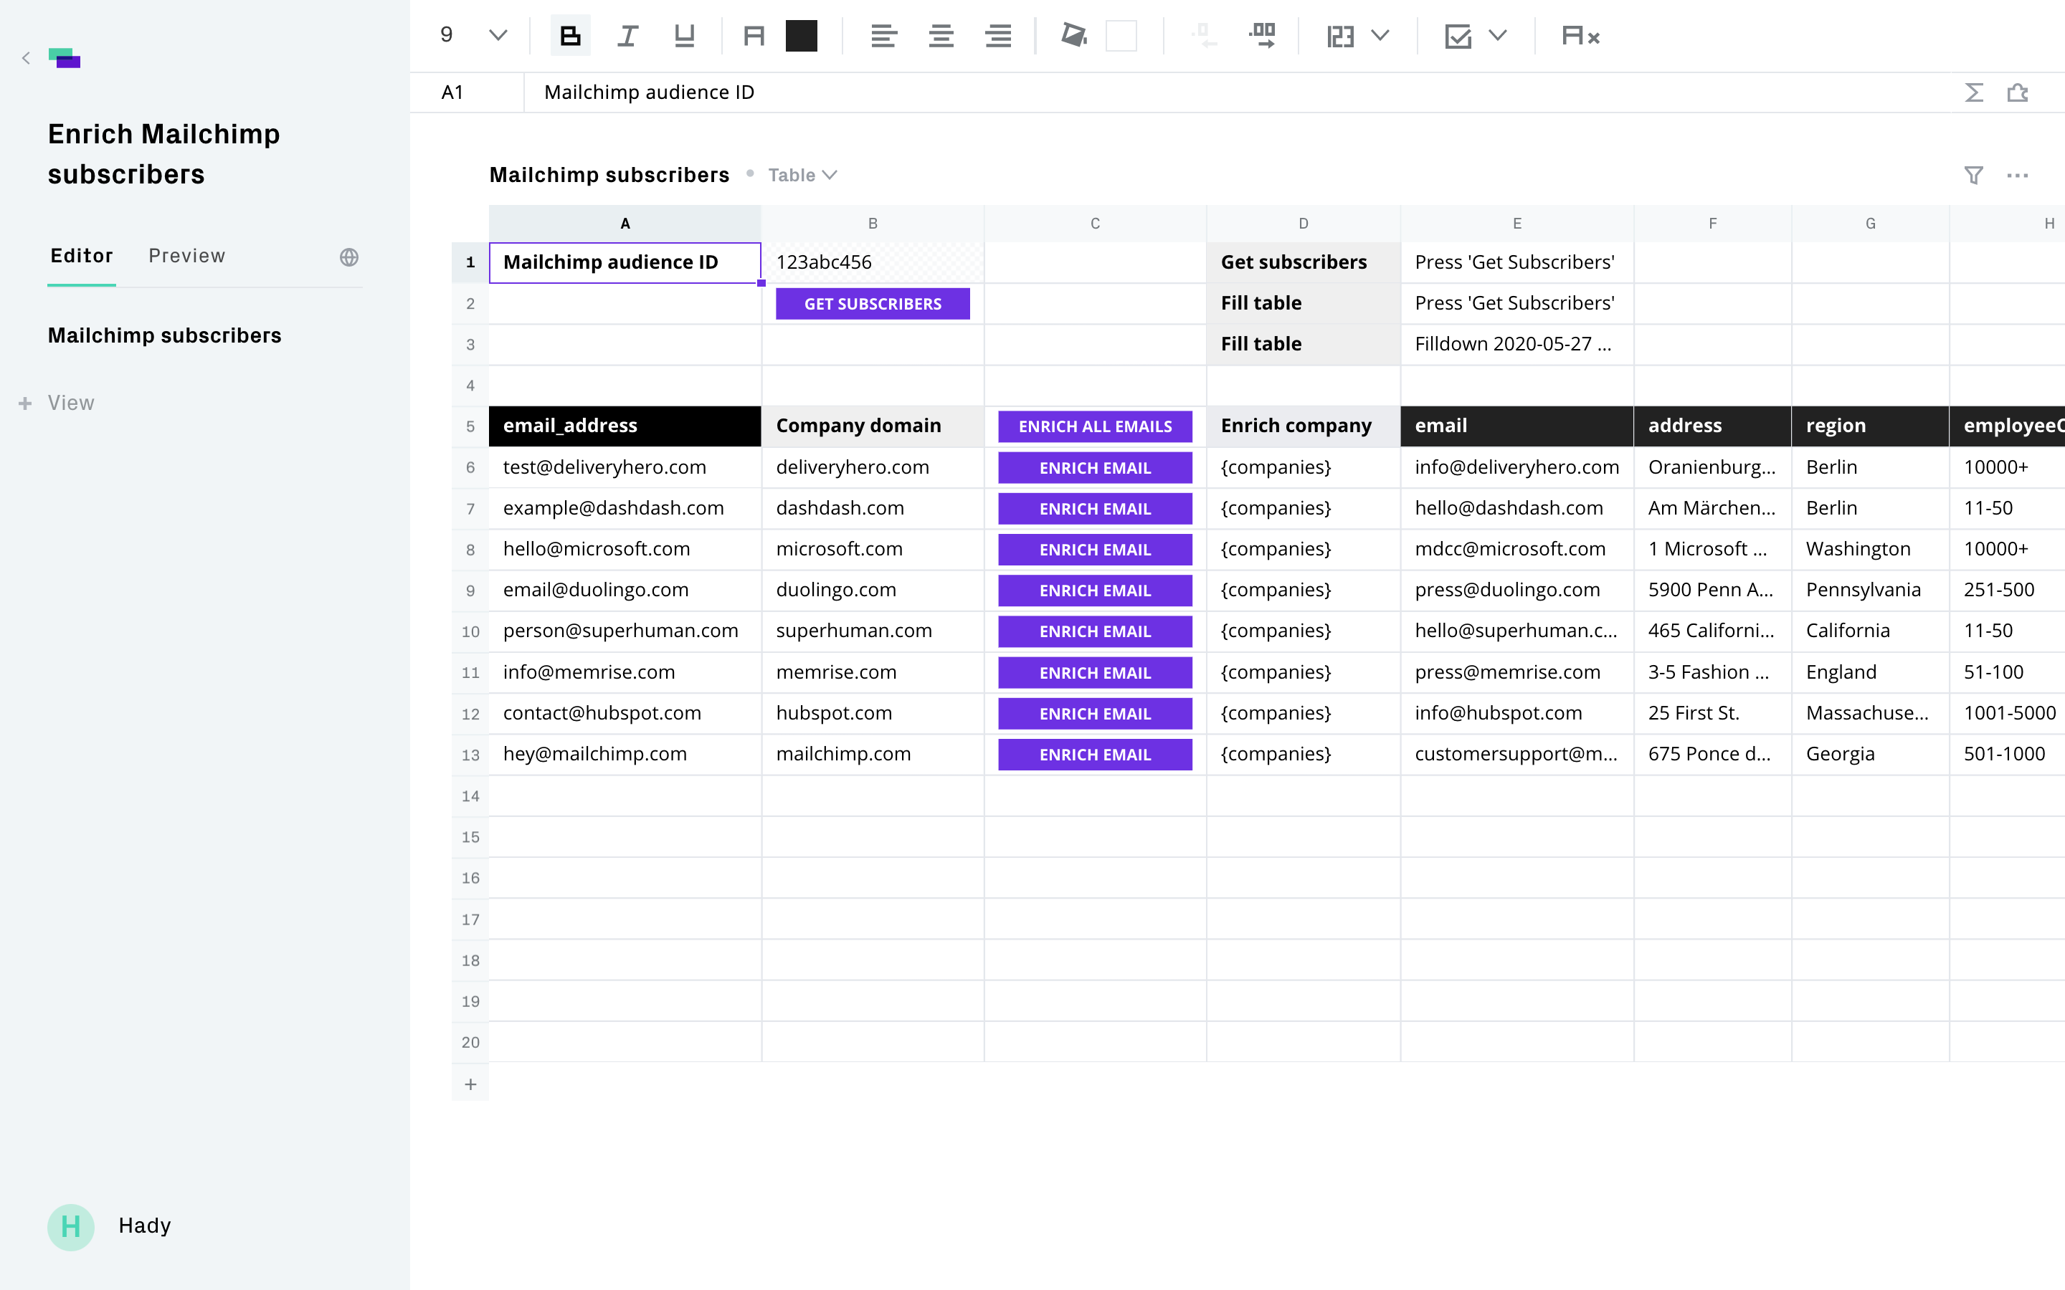Screen dimensions: 2065x1290
Task: Click ENRICH EMAIL for mailchimp.com row
Action: pos(1095,754)
